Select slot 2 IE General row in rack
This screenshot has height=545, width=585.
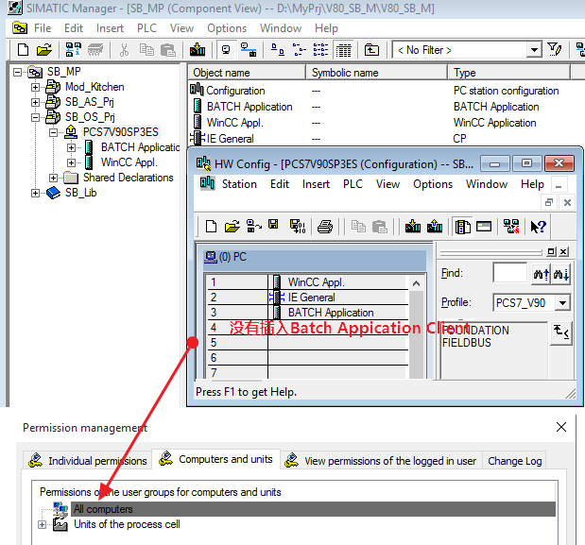point(308,298)
